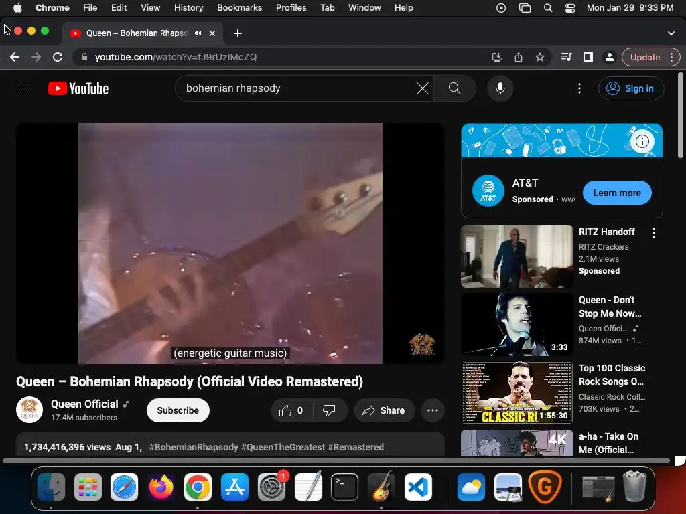The width and height of the screenshot is (686, 514).
Task: Open more actions ellipsis under video
Action: point(433,410)
